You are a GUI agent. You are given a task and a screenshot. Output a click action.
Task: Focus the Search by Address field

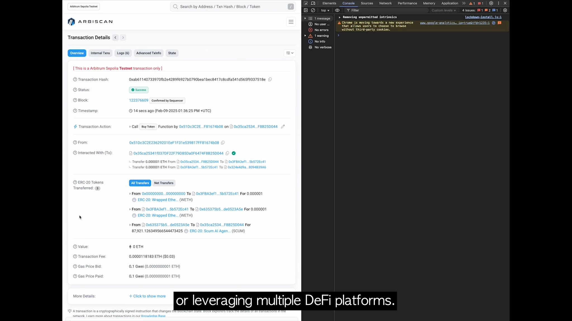233,7
